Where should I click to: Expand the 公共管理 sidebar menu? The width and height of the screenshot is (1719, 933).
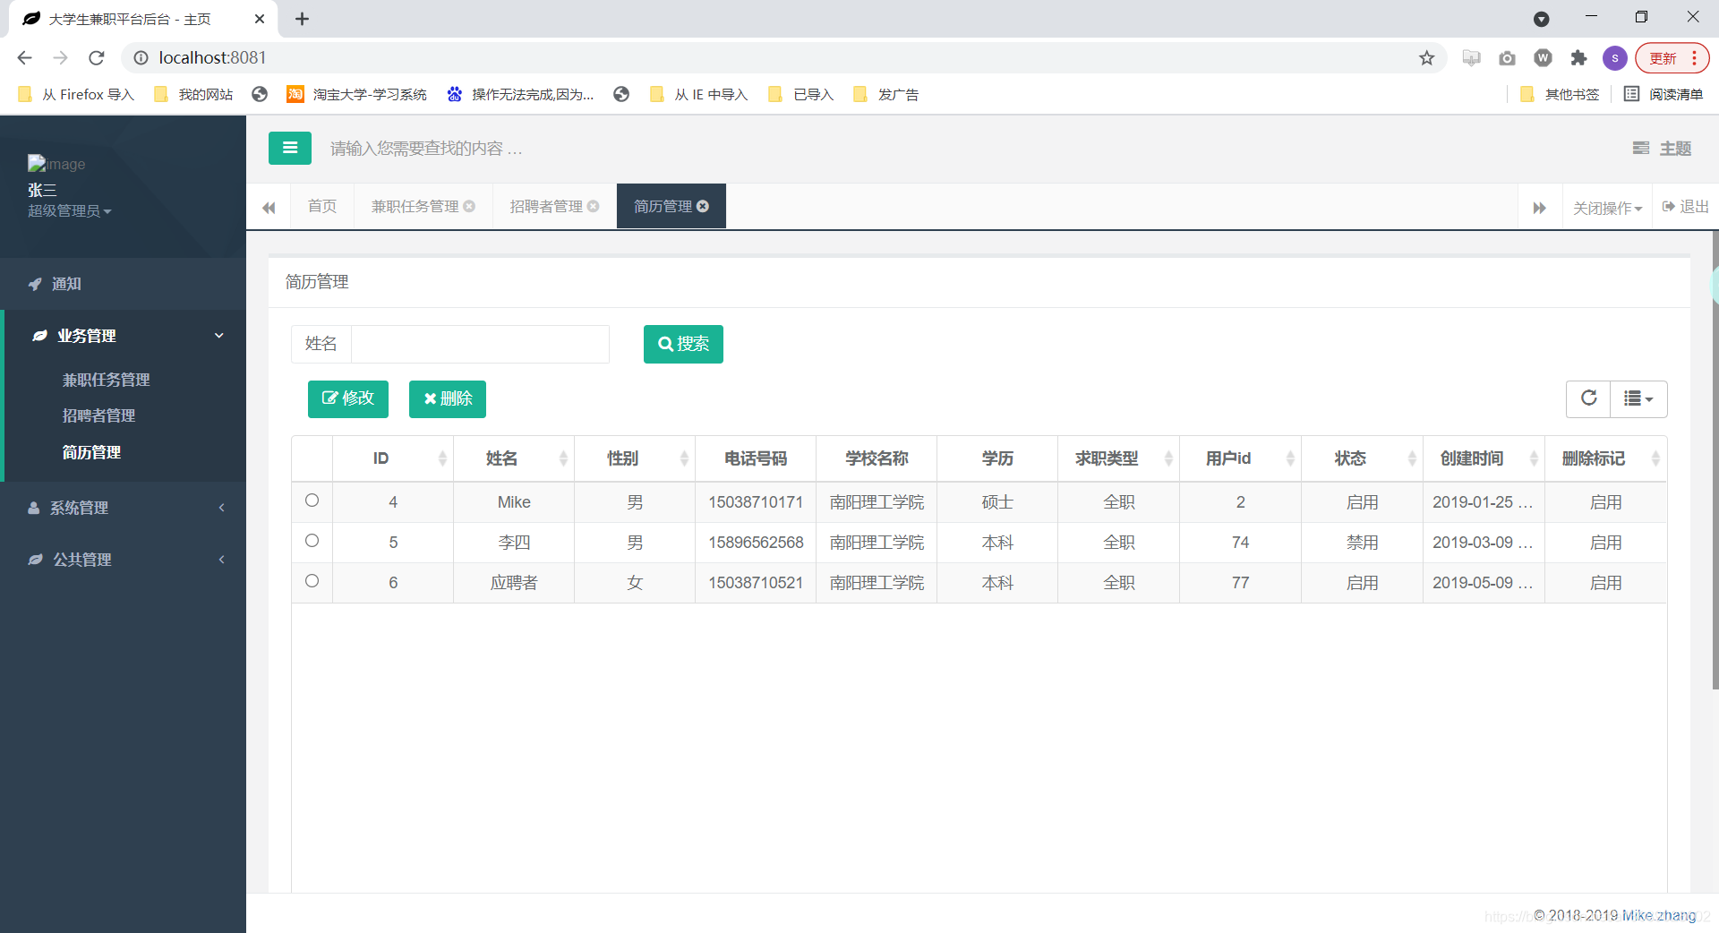124,560
